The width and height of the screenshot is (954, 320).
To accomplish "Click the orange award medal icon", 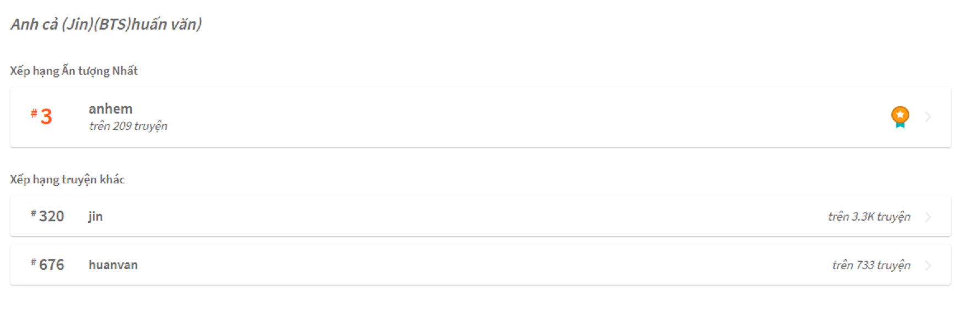I will click(x=900, y=117).
